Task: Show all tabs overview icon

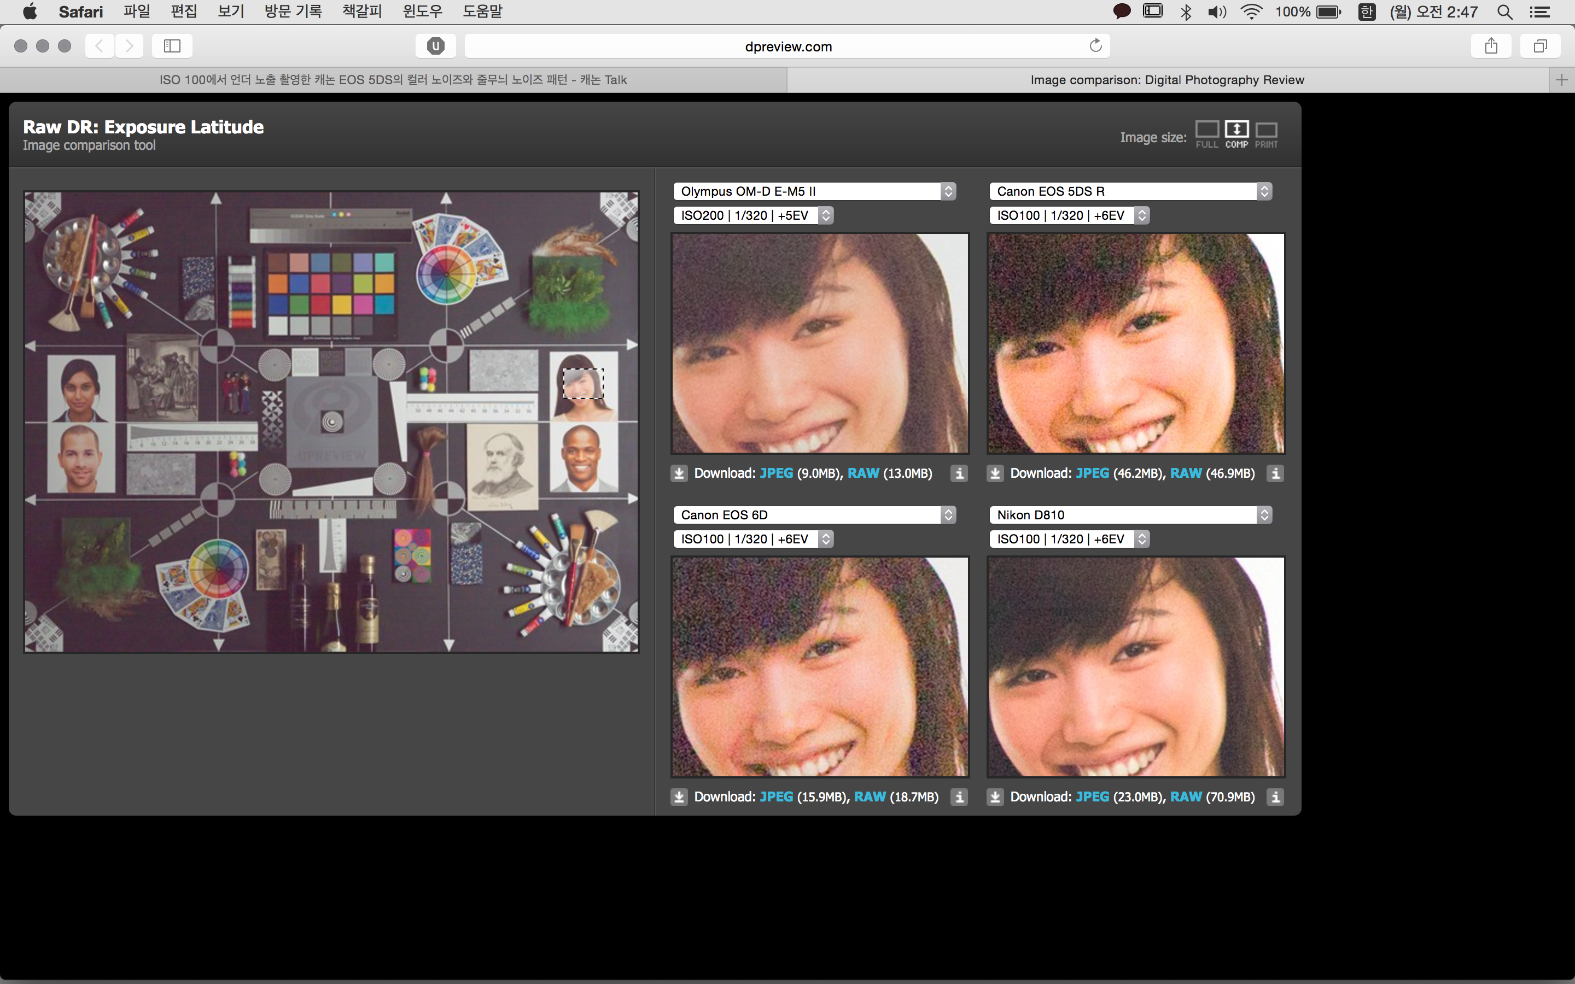Action: pos(1540,45)
